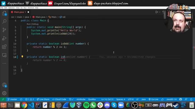
Task: Open Zoom from the dock
Action: pos(121,105)
